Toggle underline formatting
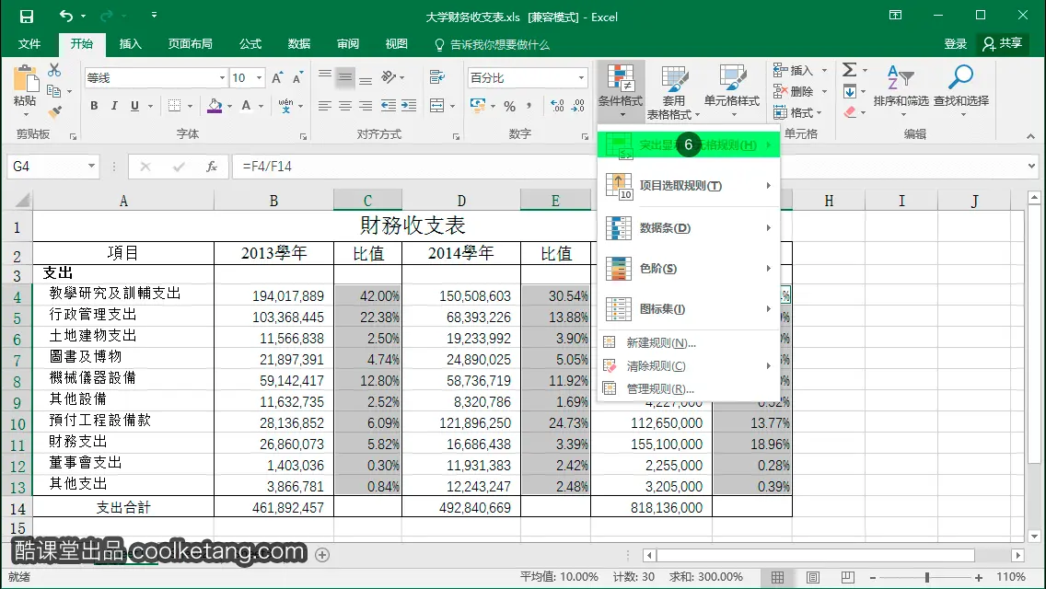 click(x=134, y=106)
